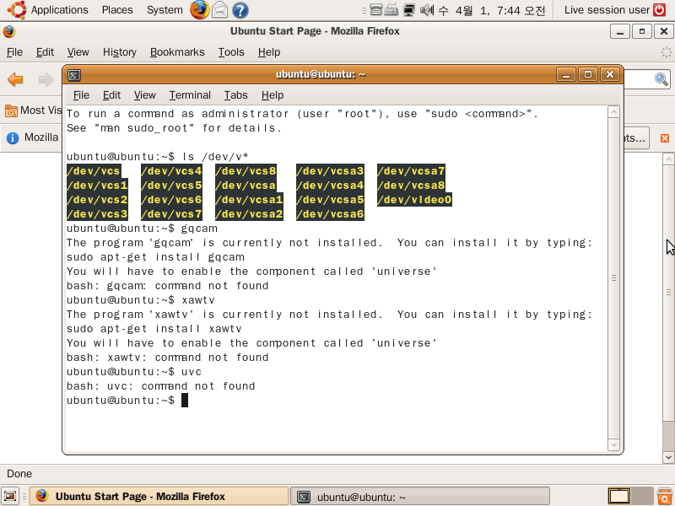Viewport: 675px width, 506px height.
Task: Click /dev/vcsa8 in the ls listing
Action: coord(411,186)
